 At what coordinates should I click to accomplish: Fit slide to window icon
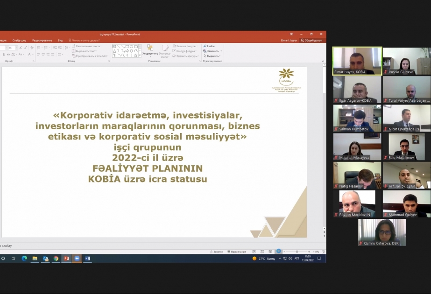323,252
